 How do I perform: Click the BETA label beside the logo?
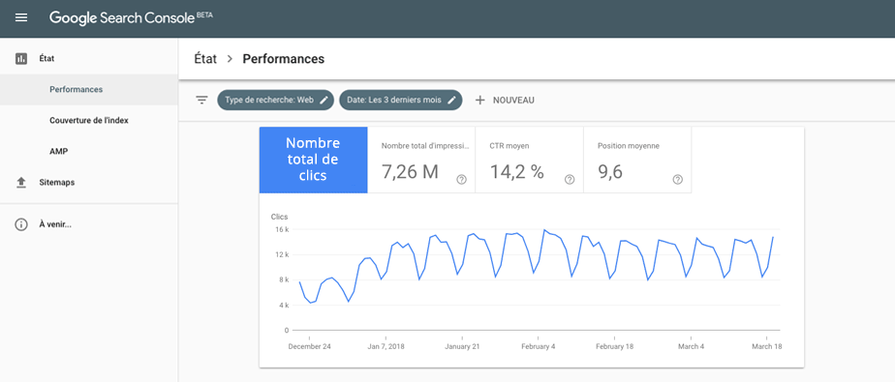(x=204, y=15)
